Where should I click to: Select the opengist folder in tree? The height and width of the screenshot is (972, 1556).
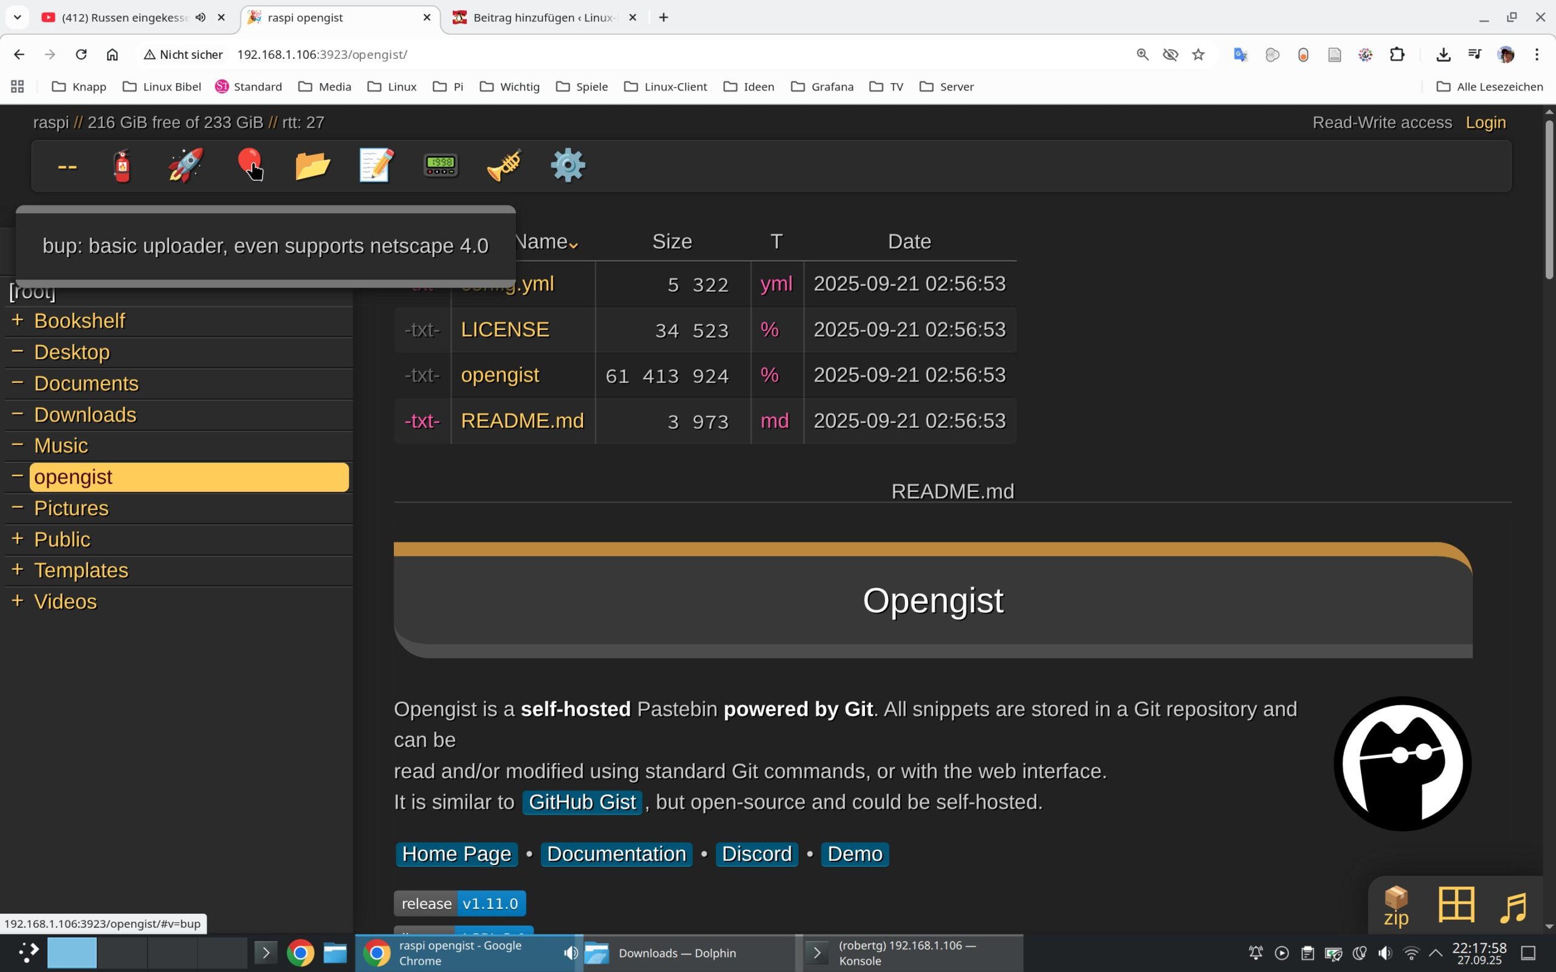tap(189, 477)
